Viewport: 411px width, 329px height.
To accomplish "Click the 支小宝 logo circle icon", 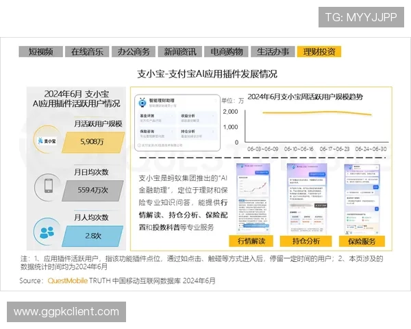I will tap(48, 140).
